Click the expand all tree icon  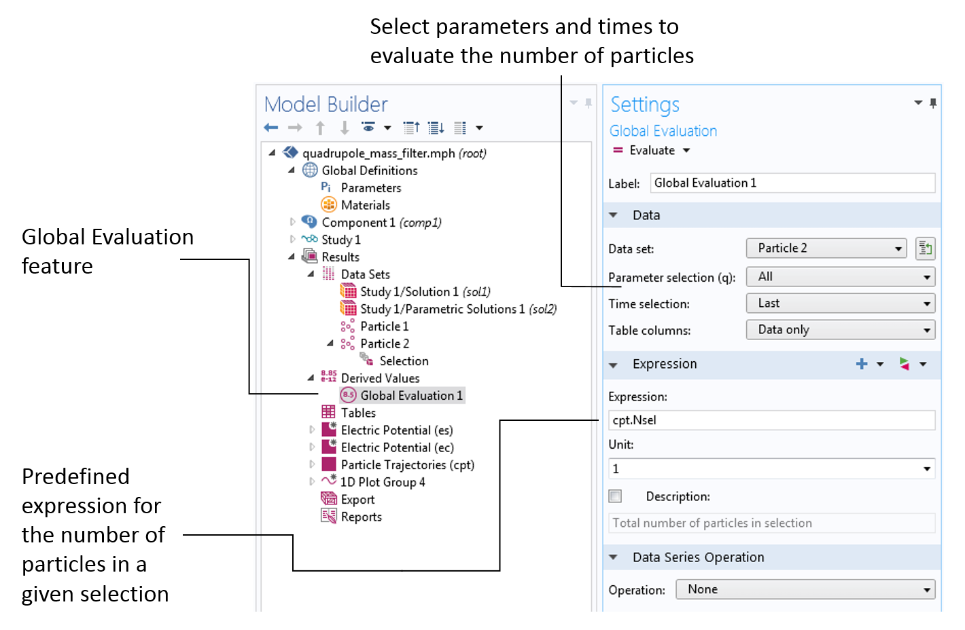[436, 128]
